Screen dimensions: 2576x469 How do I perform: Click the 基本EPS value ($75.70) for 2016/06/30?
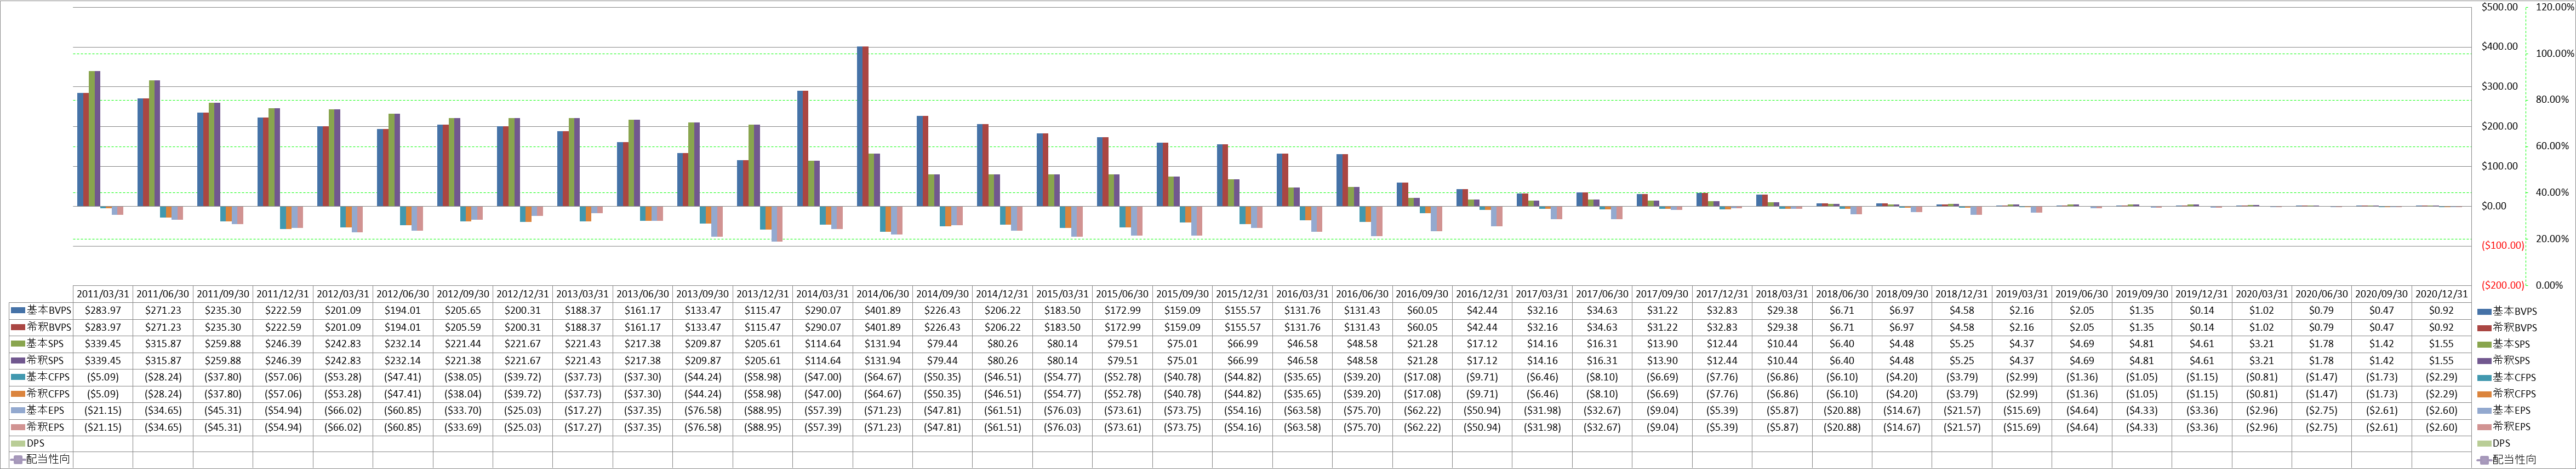(x=1362, y=410)
